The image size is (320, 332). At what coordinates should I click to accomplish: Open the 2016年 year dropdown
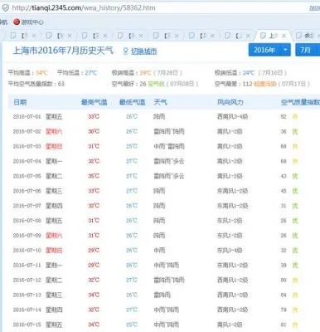coord(269,50)
